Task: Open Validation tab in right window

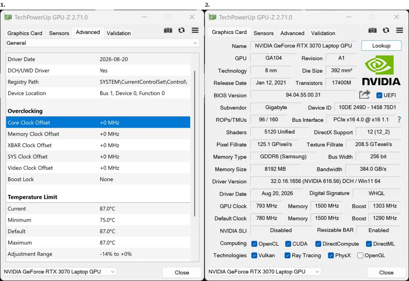Action: tap(323, 33)
